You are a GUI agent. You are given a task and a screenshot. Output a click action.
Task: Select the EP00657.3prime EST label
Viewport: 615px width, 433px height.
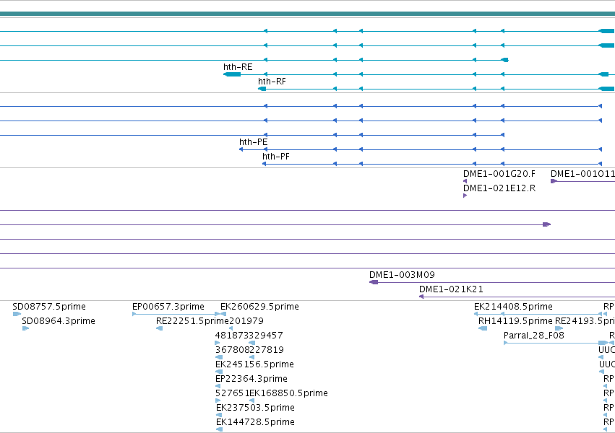point(168,307)
